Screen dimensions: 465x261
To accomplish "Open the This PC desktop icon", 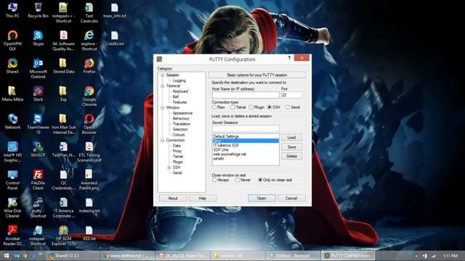I will (x=12, y=10).
